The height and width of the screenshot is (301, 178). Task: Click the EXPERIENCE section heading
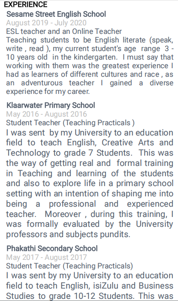pos(26,4)
